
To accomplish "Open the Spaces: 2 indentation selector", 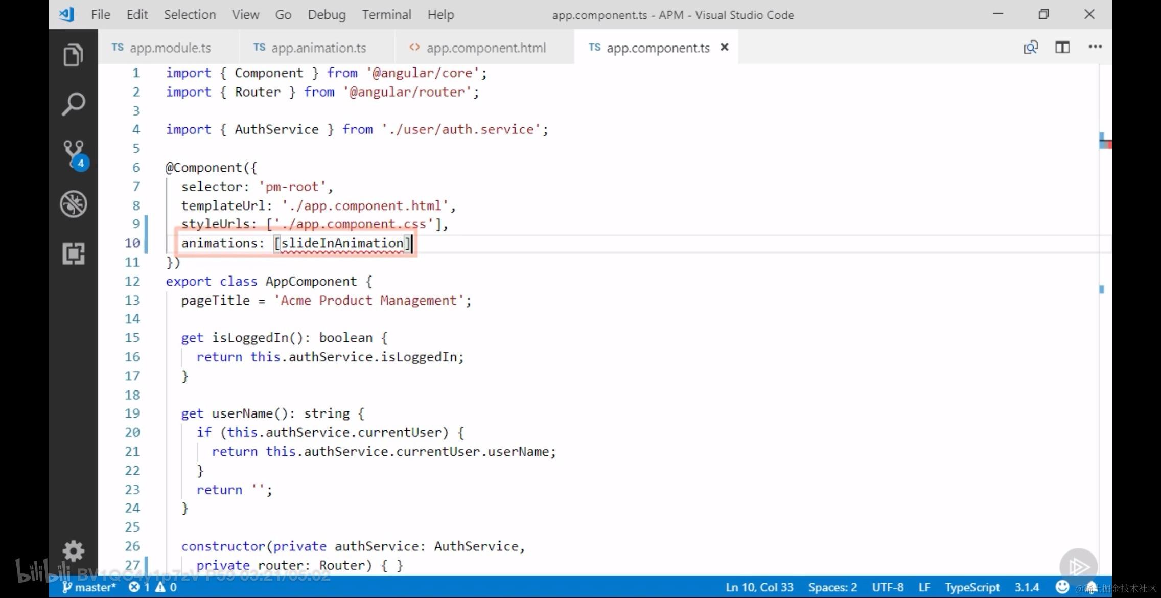I will pos(832,587).
